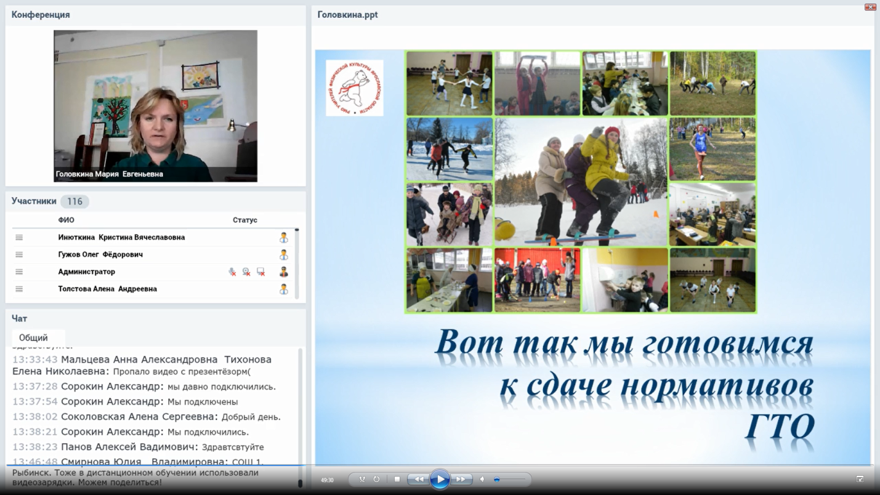The height and width of the screenshot is (495, 880).
Task: Click participant name Толстова Алена Андреевна
Action: coord(107,289)
